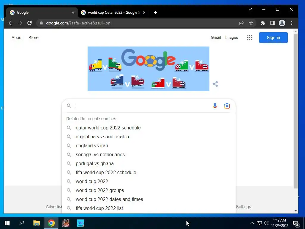Open the Extensions puzzle icon
The width and height of the screenshot is (305, 229).
[263, 23]
